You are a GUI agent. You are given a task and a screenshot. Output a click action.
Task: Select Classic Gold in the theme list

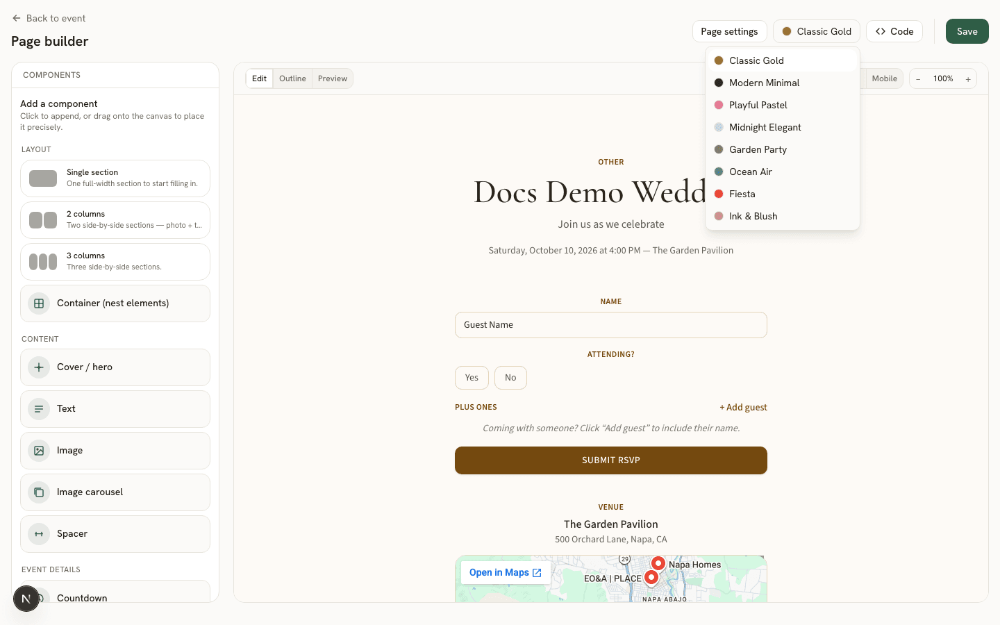tap(783, 60)
